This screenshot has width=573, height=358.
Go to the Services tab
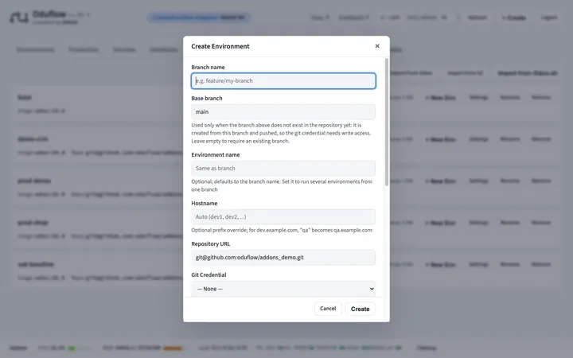click(x=124, y=49)
